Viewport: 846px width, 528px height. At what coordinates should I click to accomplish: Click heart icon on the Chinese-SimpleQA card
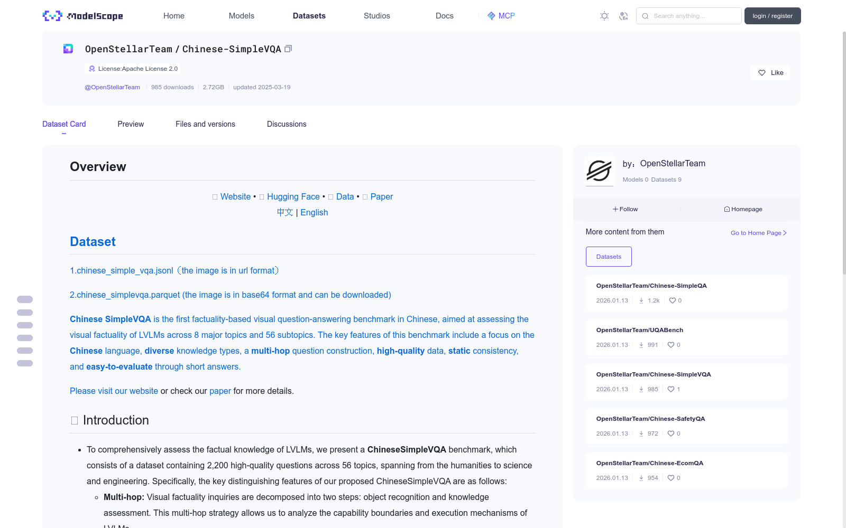[673, 300]
